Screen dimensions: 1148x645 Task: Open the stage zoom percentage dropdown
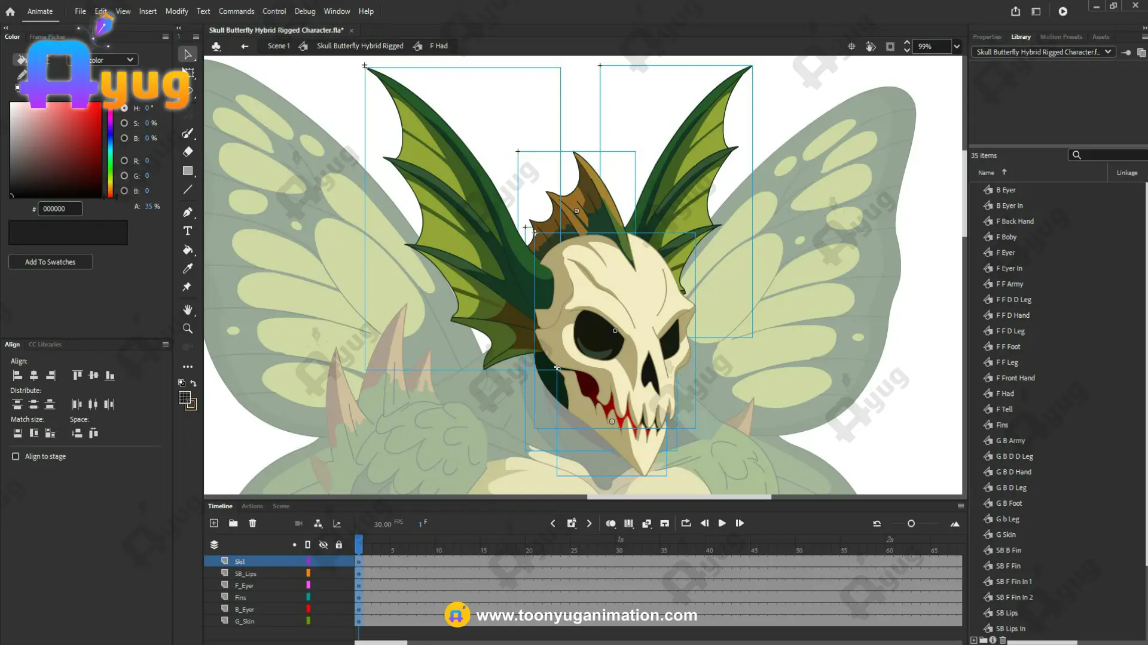pos(957,47)
